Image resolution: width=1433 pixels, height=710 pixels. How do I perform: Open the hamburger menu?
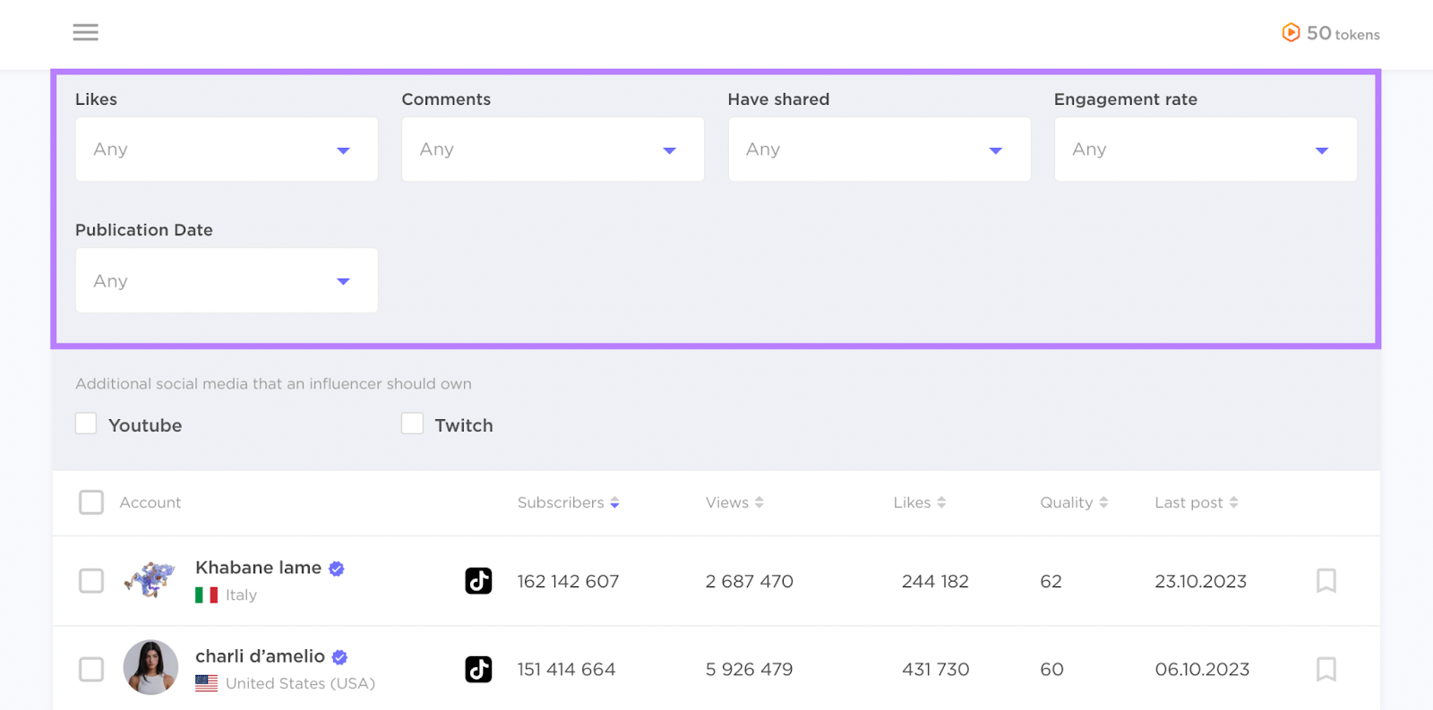tap(86, 32)
